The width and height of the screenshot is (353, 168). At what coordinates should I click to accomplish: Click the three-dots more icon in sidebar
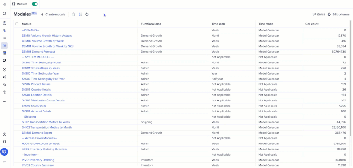(x=4, y=101)
